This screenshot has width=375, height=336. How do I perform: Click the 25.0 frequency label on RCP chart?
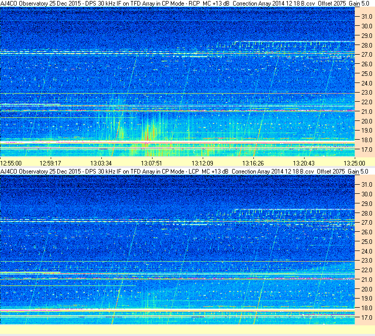pyautogui.click(x=366, y=74)
